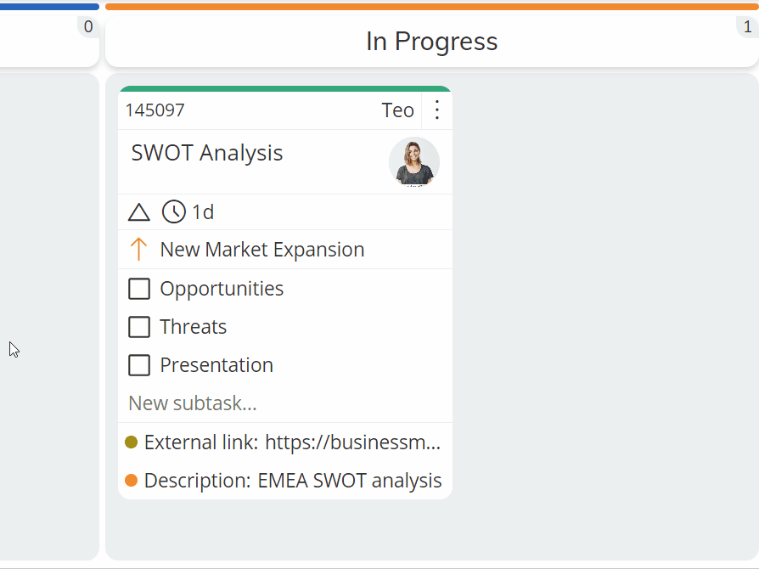The width and height of the screenshot is (759, 569).
Task: Click the triangle size icon
Action: (139, 212)
